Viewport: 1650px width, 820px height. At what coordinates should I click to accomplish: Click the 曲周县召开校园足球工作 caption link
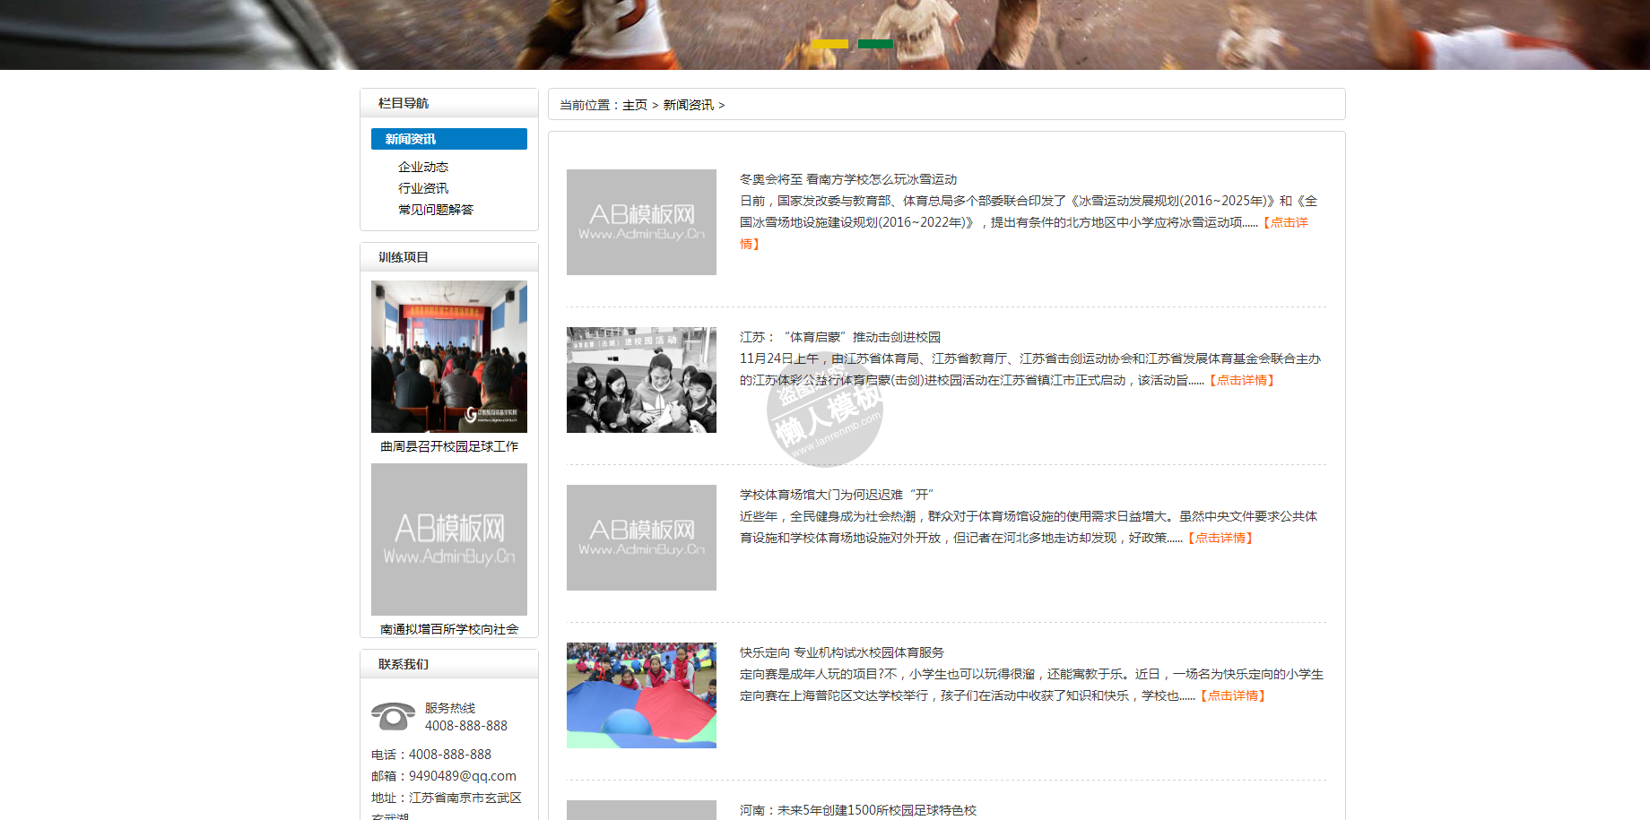pyautogui.click(x=449, y=446)
